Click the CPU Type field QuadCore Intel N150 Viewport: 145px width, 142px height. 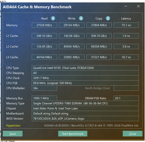click(x=85, y=68)
